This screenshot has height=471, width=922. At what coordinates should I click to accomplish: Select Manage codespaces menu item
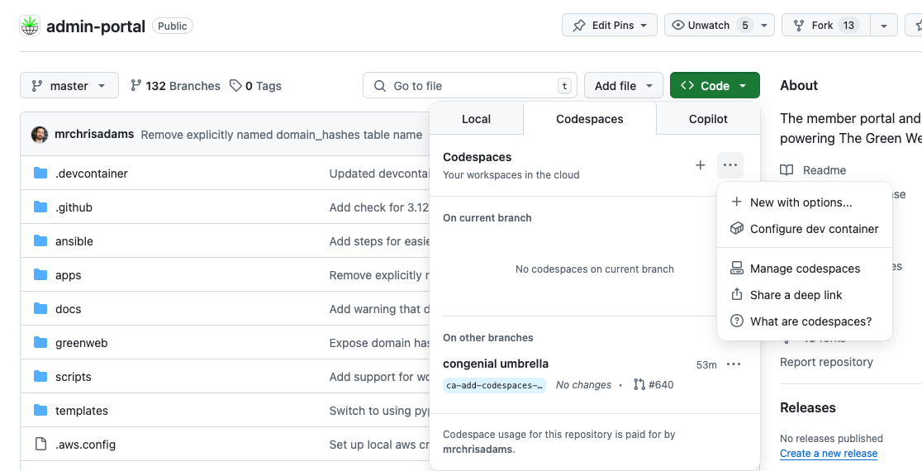(x=805, y=269)
